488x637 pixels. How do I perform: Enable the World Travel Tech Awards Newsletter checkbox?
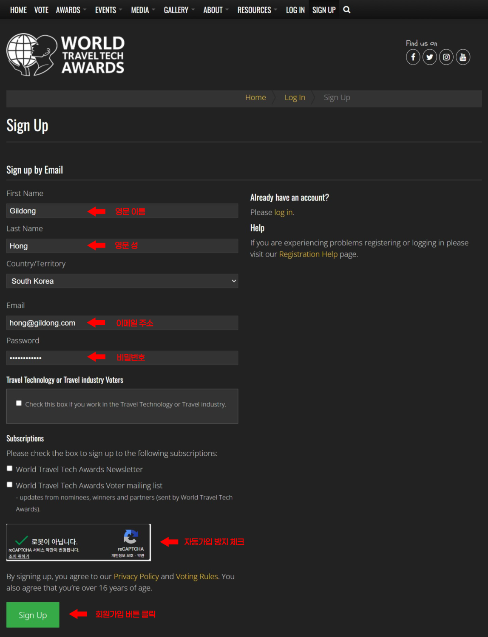tap(9, 468)
